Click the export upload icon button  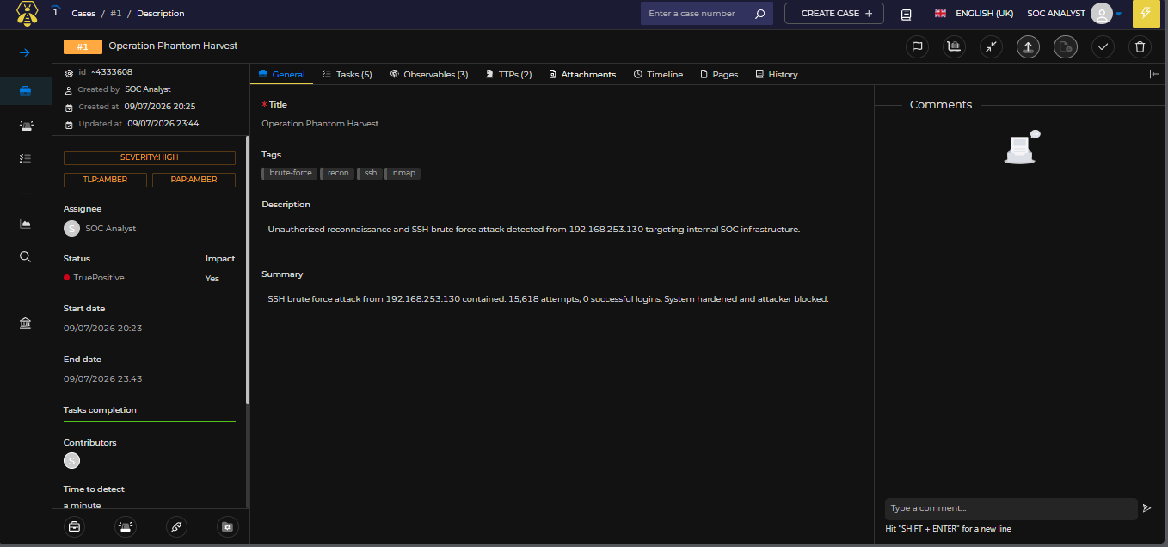(x=1028, y=47)
